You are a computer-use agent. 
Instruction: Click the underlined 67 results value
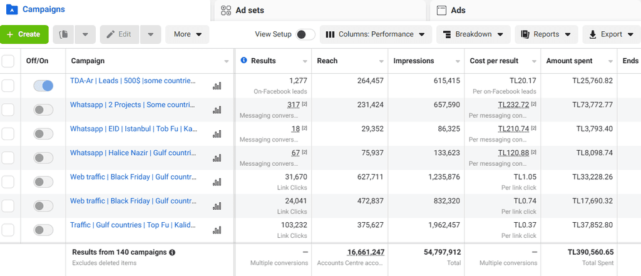point(296,153)
